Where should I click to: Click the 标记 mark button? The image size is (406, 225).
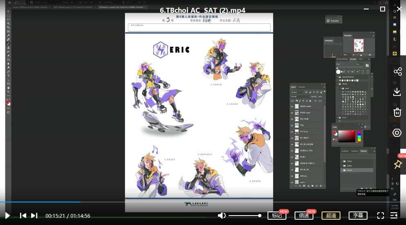pos(277,216)
